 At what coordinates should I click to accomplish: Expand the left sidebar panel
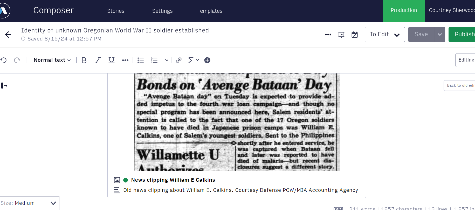pos(4,85)
